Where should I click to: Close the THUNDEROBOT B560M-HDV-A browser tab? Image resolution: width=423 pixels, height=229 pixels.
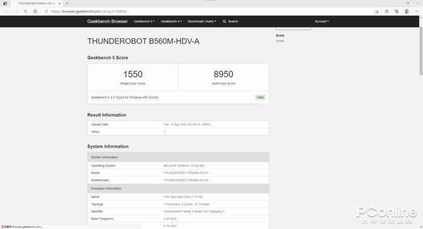[x=60, y=4]
